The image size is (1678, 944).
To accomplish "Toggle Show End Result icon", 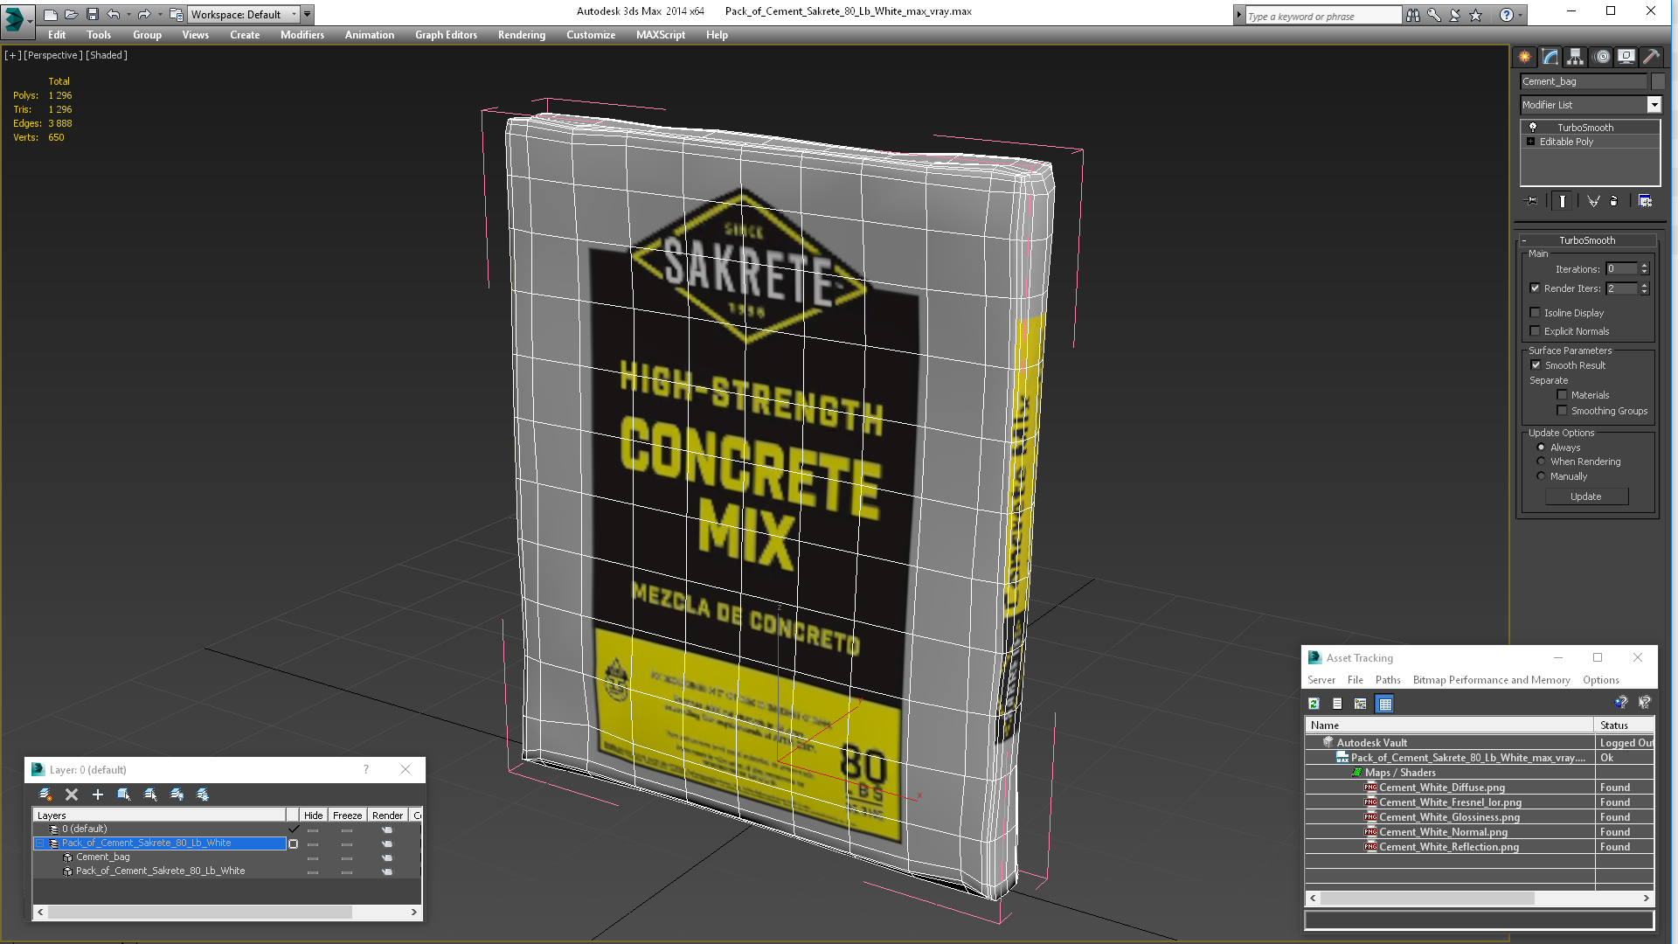I will click(x=1563, y=201).
